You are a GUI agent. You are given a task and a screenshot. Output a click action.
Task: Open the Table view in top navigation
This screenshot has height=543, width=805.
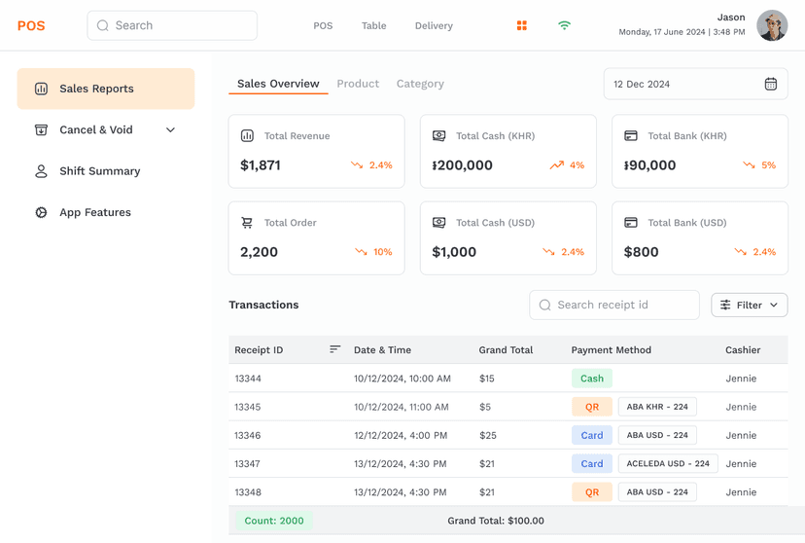click(374, 26)
